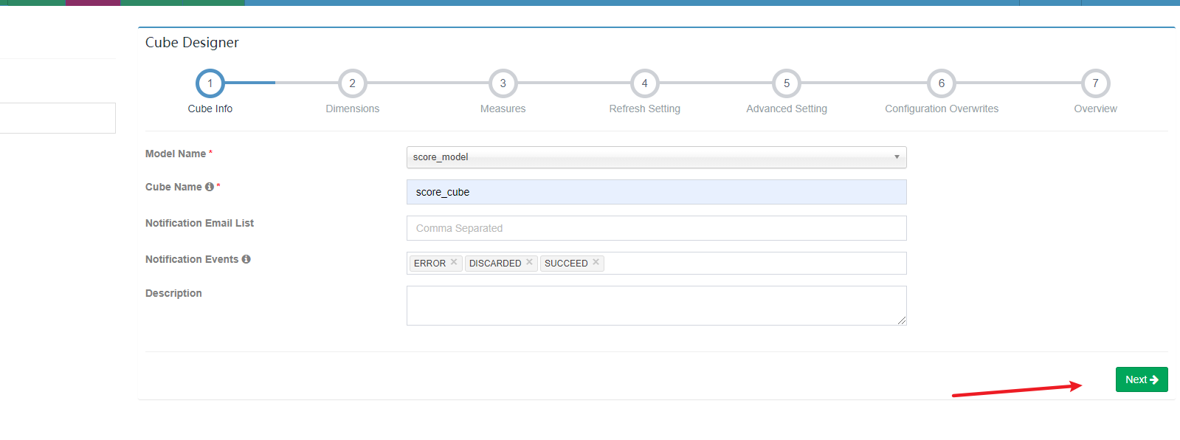Screen dimensions: 1180x440
Task: Click the Notification Email List label
Action: [x=199, y=223]
